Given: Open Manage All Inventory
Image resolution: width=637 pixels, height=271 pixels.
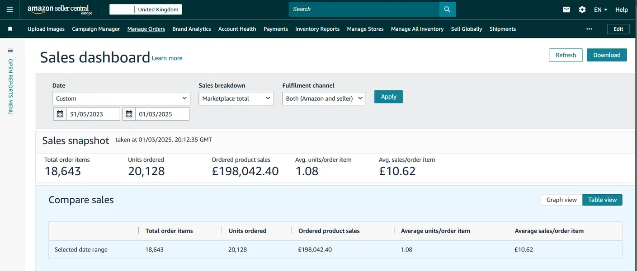Looking at the screenshot, I should point(417,29).
